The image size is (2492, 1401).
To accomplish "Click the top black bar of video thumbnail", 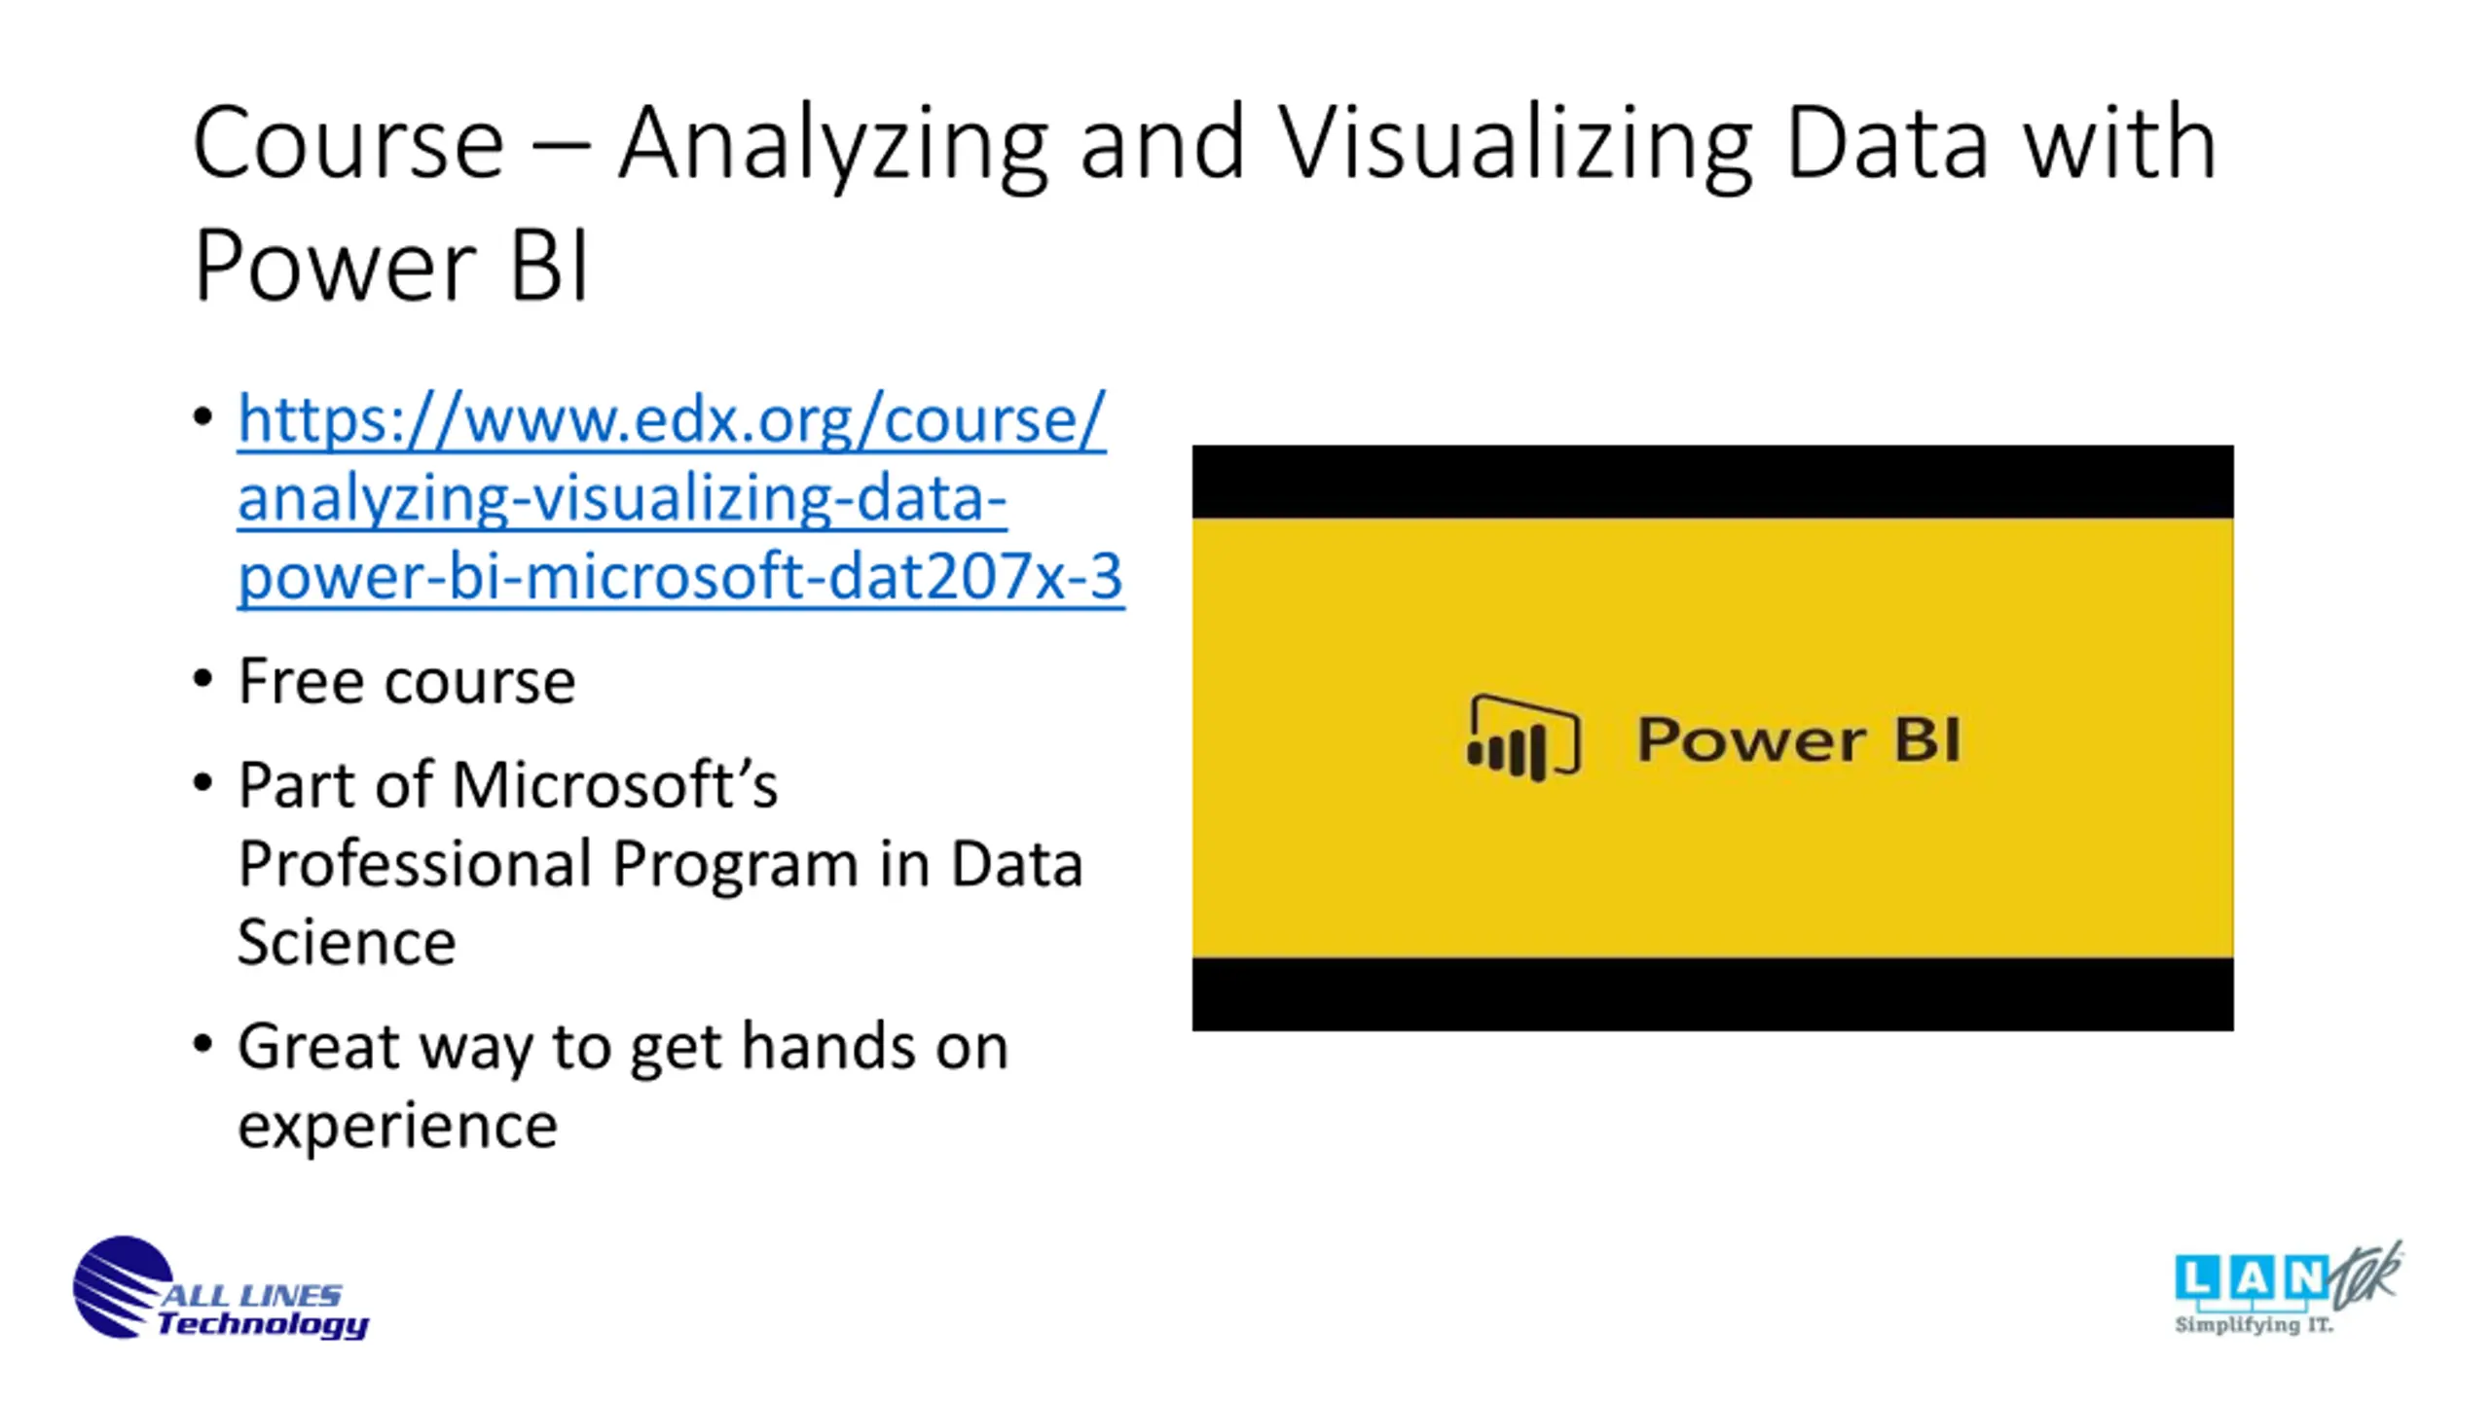I will [1712, 482].
